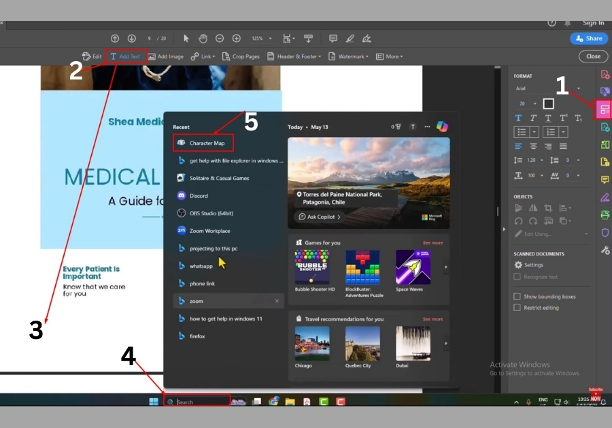Viewport: 612px width, 428px height.
Task: Apply subscript text formatting
Action: coord(579,118)
